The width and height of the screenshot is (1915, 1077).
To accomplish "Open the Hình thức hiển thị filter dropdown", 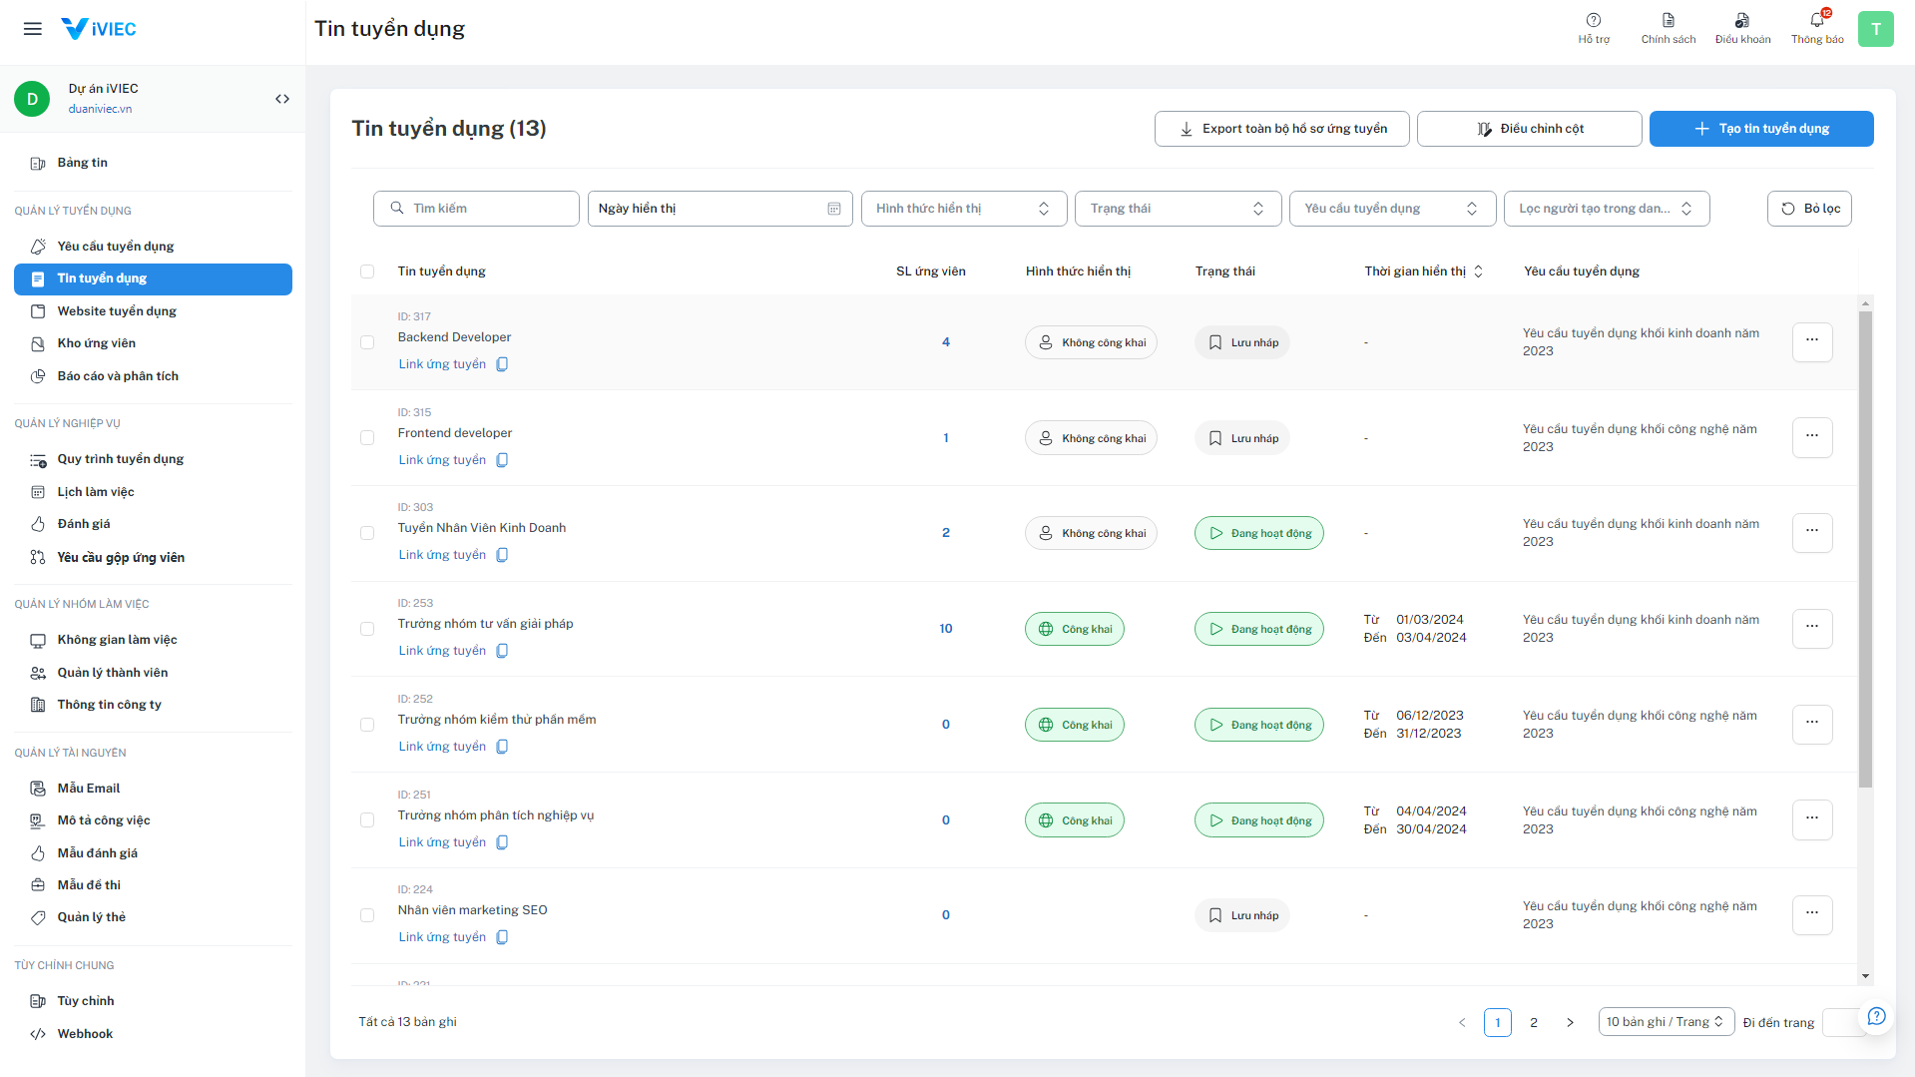I will coord(963,209).
